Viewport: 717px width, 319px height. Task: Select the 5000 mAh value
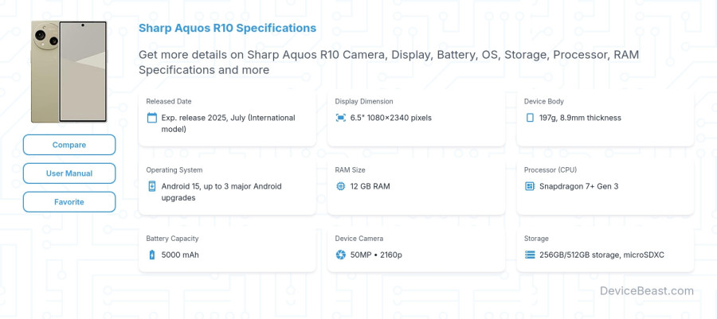(x=180, y=255)
